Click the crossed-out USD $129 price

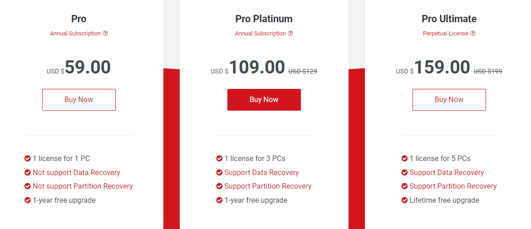(x=303, y=71)
